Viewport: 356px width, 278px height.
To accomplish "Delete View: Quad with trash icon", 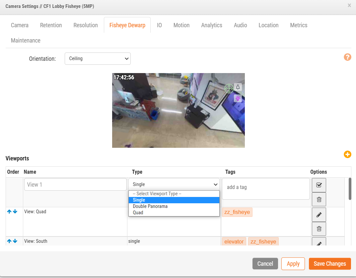I will (319, 229).
